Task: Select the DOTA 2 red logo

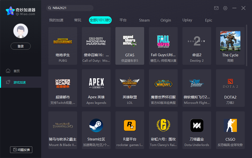Action: coord(230,83)
